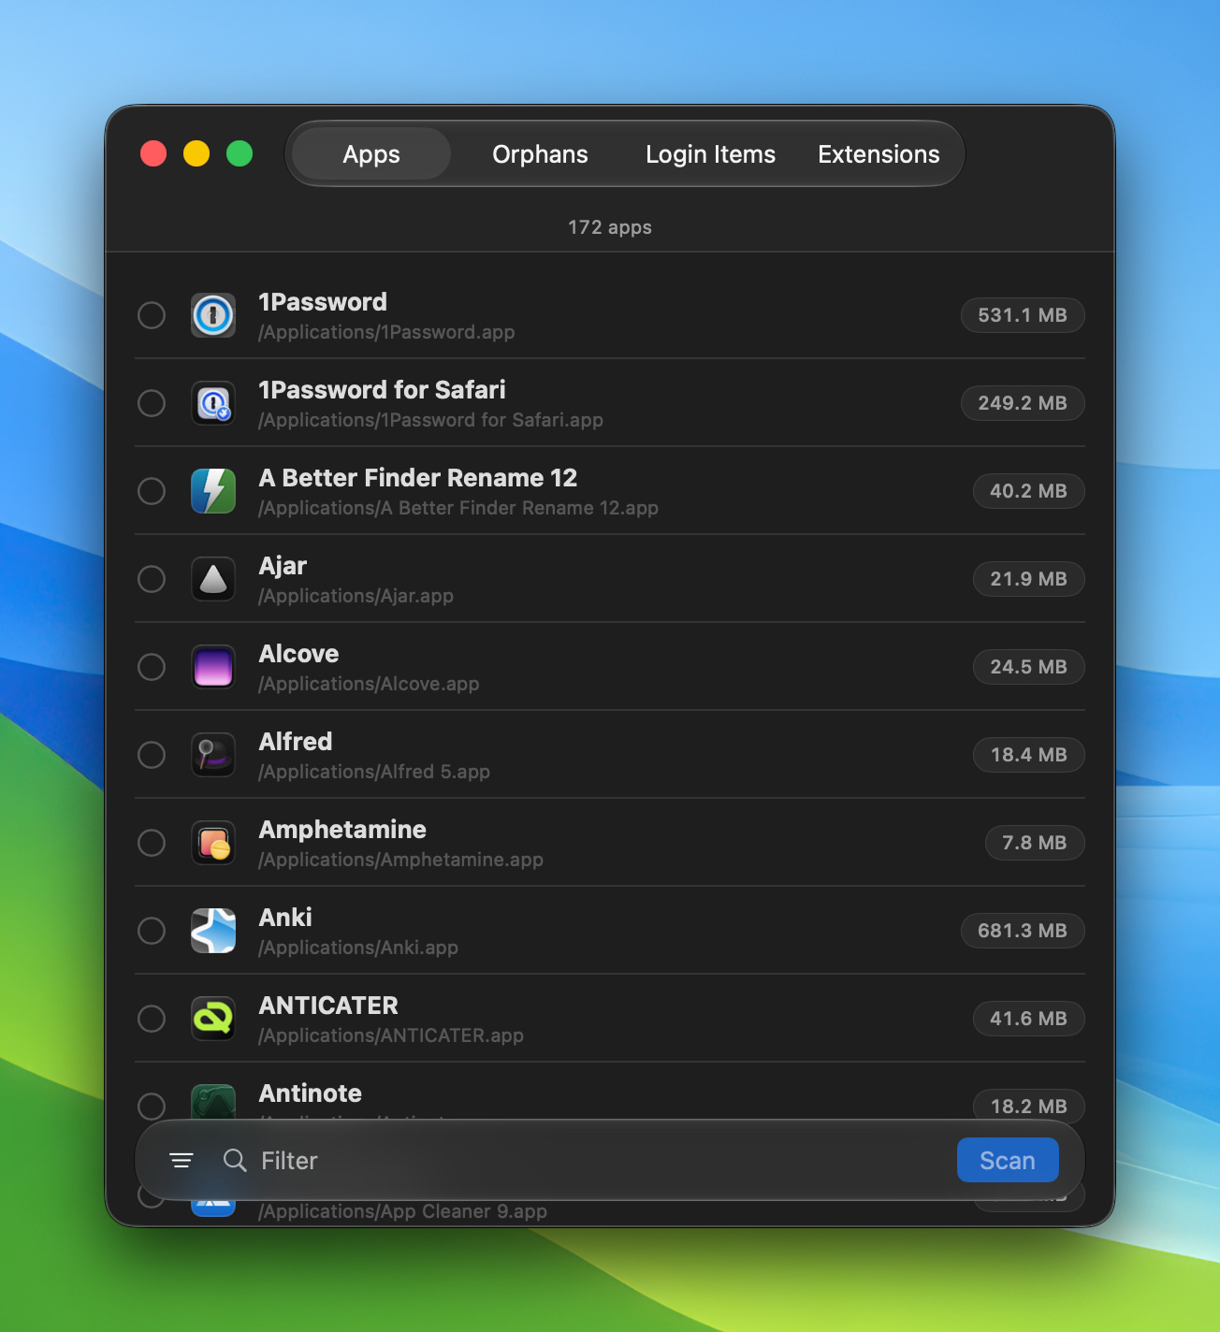
Task: Click the blue Scan button
Action: click(1008, 1161)
